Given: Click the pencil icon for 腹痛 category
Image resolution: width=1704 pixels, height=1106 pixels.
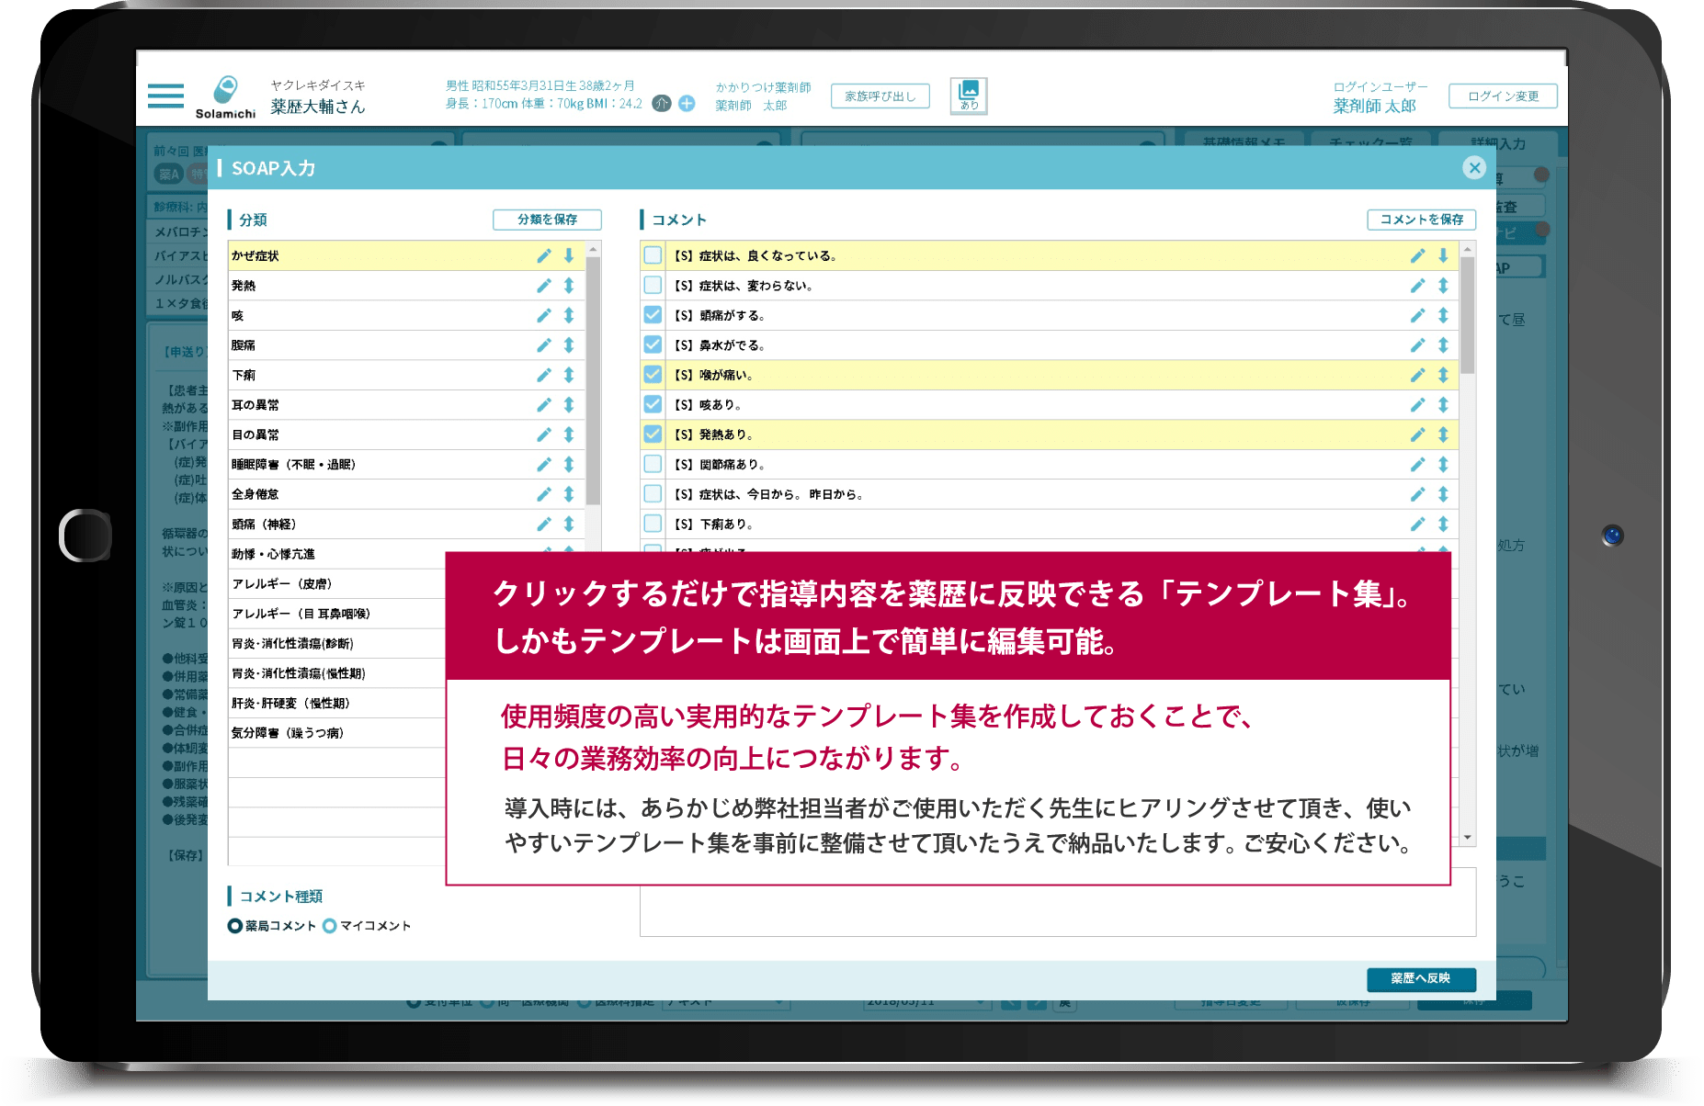Looking at the screenshot, I should 544,345.
